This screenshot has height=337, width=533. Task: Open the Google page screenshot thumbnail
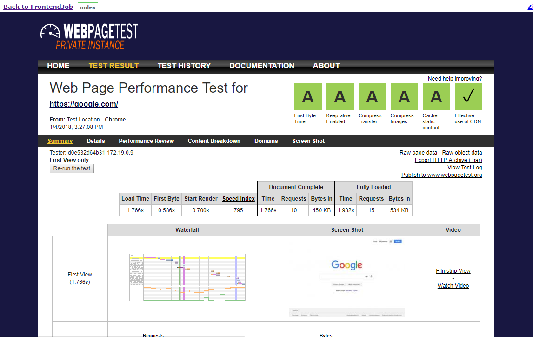point(347,278)
